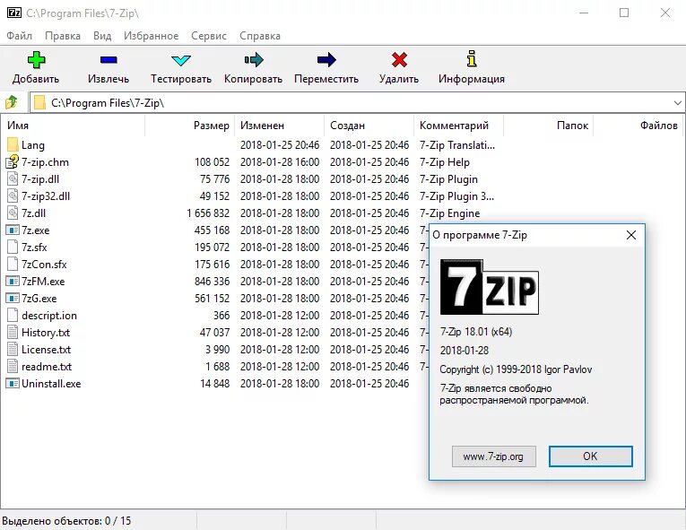This screenshot has width=686, height=530.
Task: Click the 7-Zip 18.01 (x64) version text
Action: [x=476, y=332]
